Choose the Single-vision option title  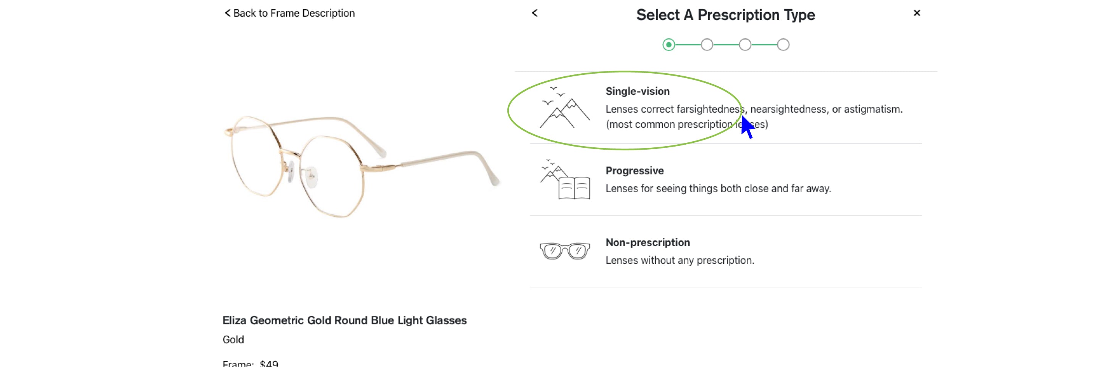(x=638, y=91)
